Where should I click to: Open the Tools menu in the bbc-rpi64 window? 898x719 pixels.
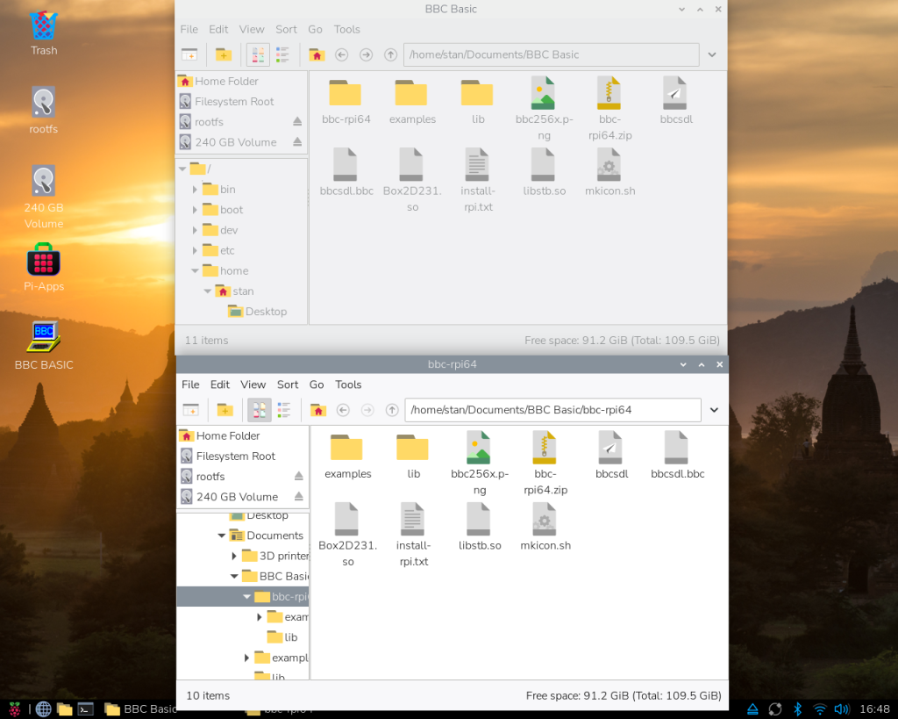tap(348, 385)
